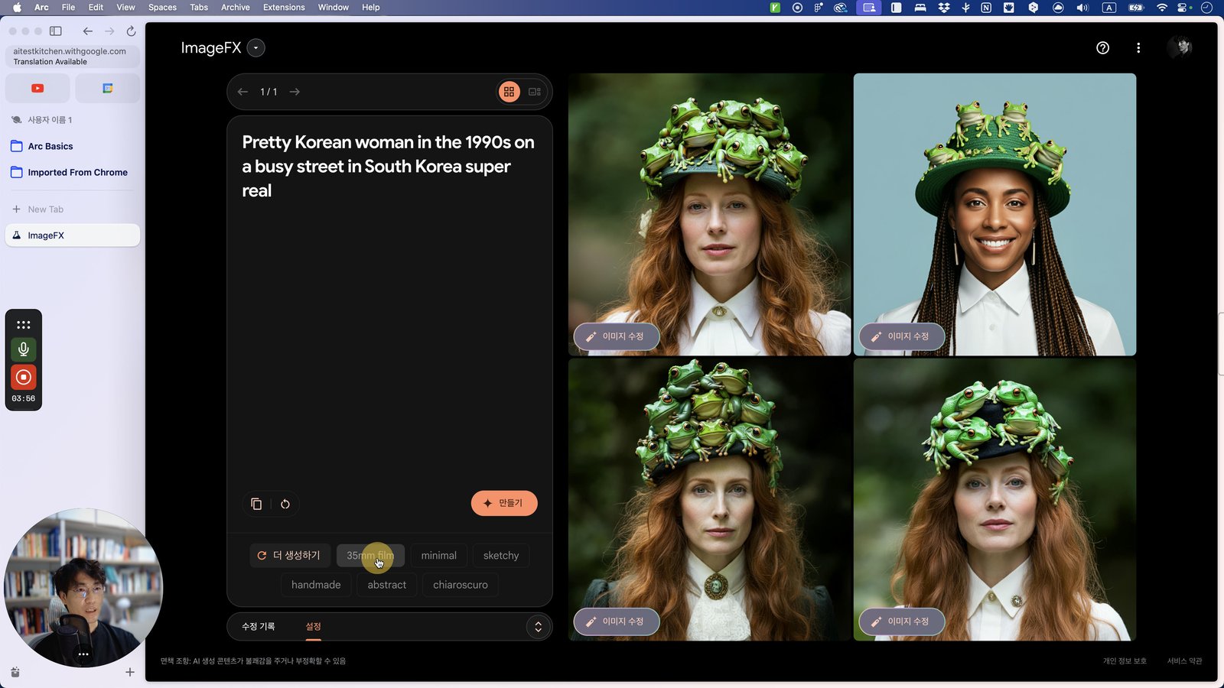Open the ImageFX dropdown arrow

256,47
